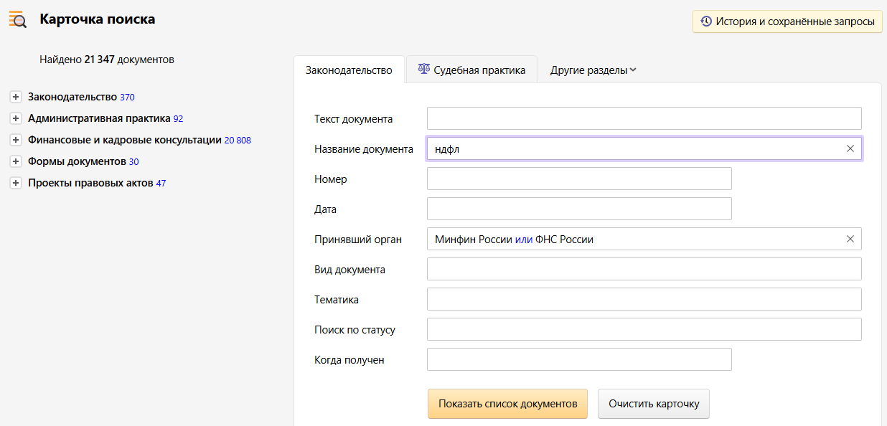The height and width of the screenshot is (426, 887).
Task: Open 'История и сохранённые запросы'
Action: pos(787,22)
